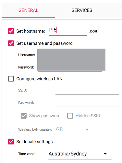This screenshot has height=163, width=122.
Task: Click the Set locale settings label
Action: point(34,142)
